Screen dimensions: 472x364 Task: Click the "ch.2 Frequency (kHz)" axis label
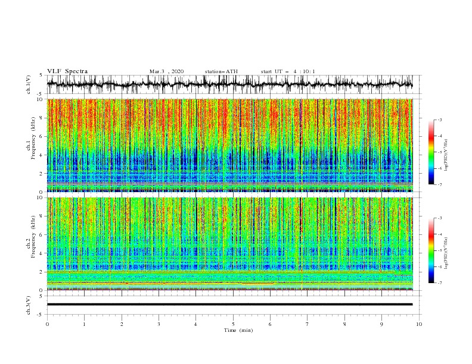(31, 237)
